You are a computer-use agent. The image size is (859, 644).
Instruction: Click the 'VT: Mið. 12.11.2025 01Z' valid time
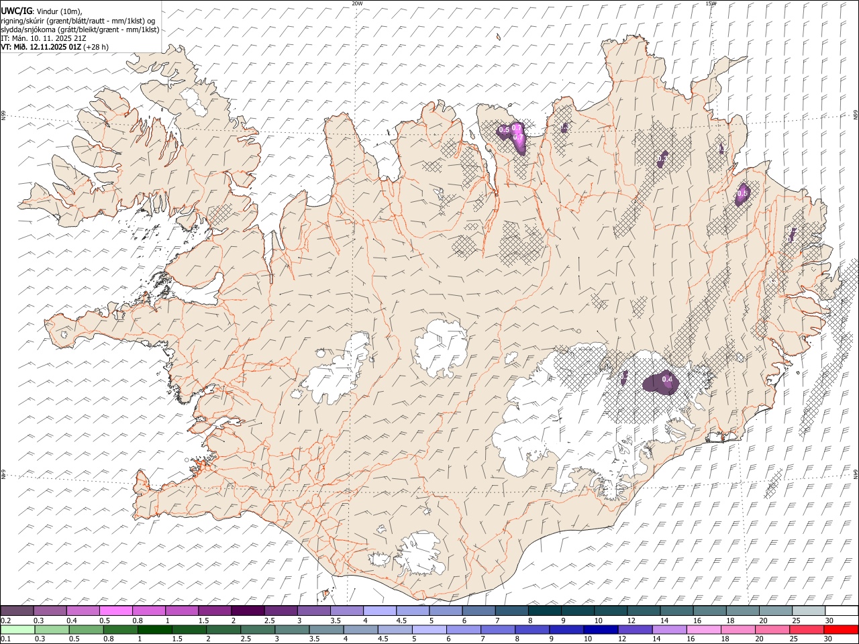tap(42, 47)
